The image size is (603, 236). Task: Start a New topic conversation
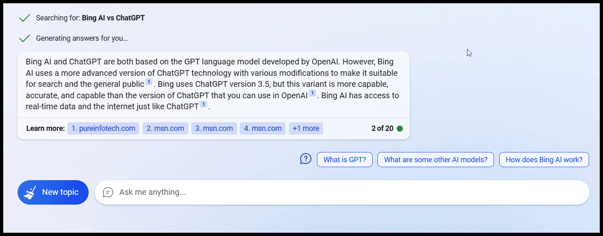coord(53,192)
